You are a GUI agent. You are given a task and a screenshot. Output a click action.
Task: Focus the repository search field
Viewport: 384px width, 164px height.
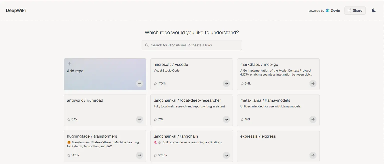[192, 45]
